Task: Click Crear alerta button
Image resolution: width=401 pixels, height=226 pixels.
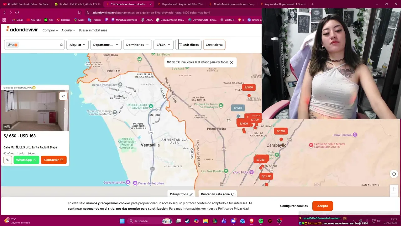Action: (x=214, y=45)
